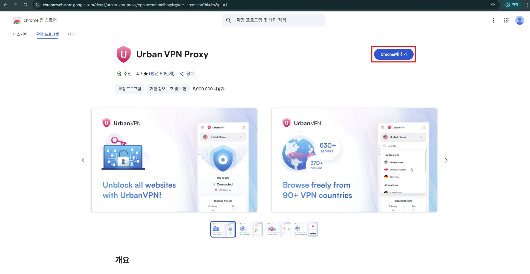
Task: Click the 추천 featured badge
Action: 124,74
